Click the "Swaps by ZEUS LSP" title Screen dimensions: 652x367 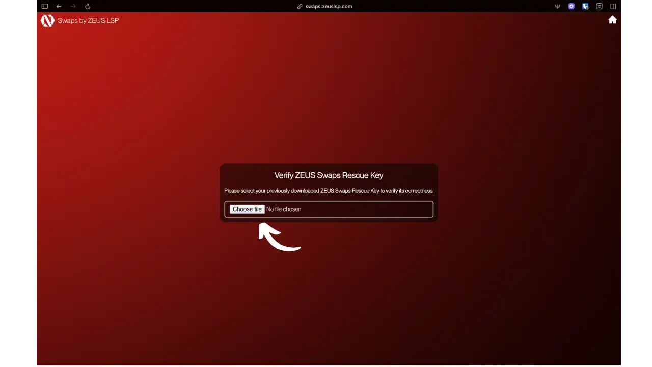88,21
